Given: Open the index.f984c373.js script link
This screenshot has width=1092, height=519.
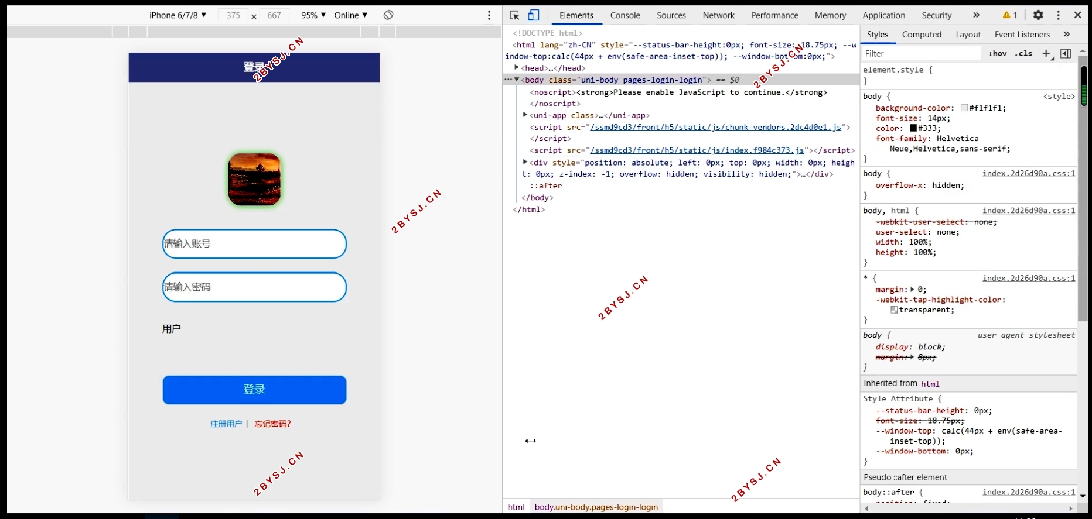Looking at the screenshot, I should click(697, 150).
